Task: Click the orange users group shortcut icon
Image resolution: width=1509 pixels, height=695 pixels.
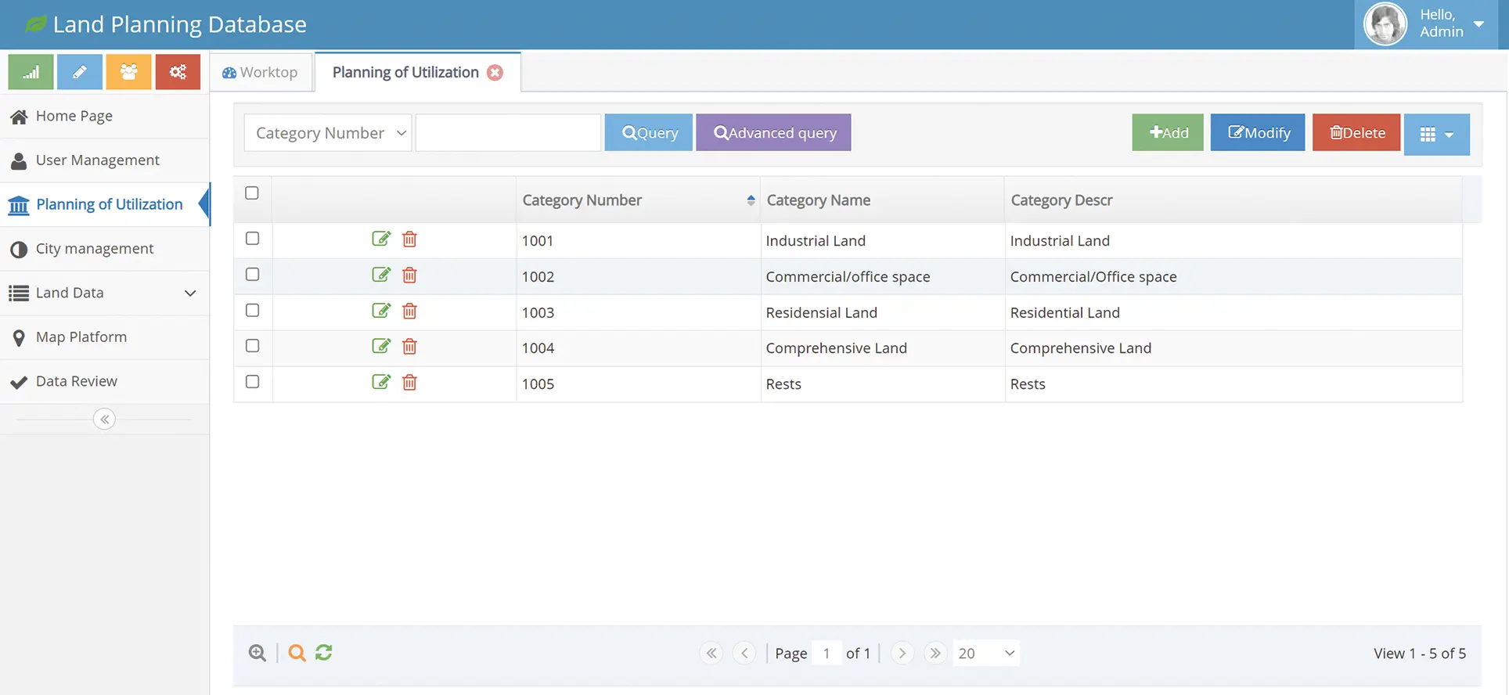Action: pos(128,72)
